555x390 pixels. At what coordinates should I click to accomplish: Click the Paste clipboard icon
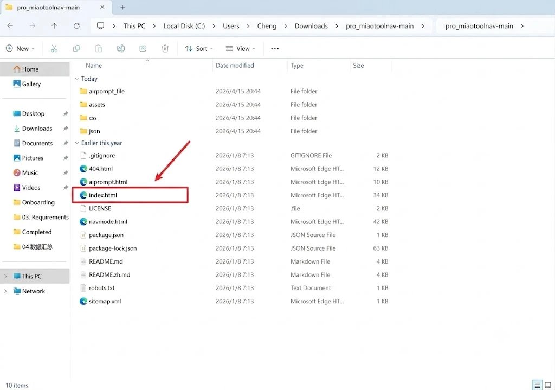99,48
